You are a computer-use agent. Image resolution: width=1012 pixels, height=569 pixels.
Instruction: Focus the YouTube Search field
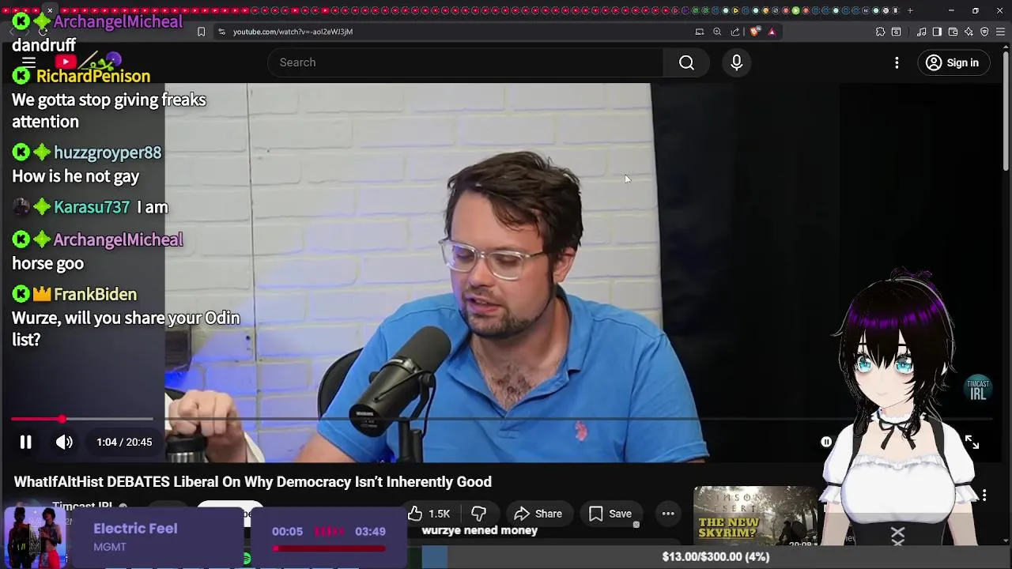466,62
